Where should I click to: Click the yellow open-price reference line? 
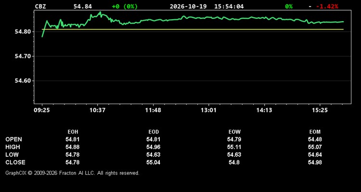coord(193,29)
